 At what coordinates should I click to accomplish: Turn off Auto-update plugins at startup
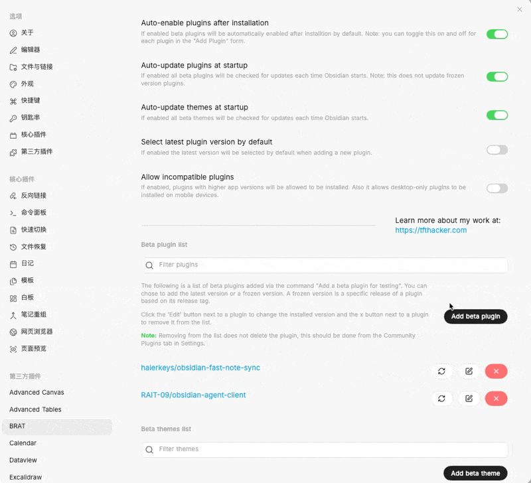click(x=497, y=76)
